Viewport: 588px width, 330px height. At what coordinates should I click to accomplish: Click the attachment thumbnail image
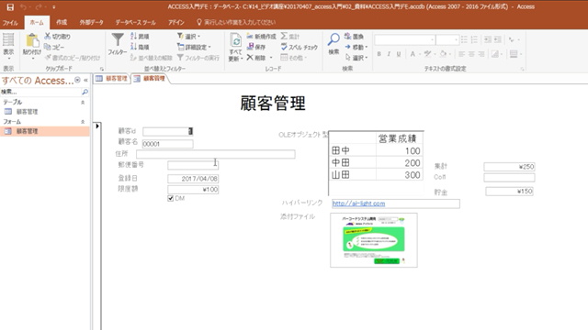pyautogui.click(x=374, y=240)
